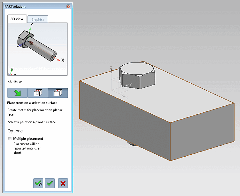Select the placement on hole method icon

tap(38, 93)
